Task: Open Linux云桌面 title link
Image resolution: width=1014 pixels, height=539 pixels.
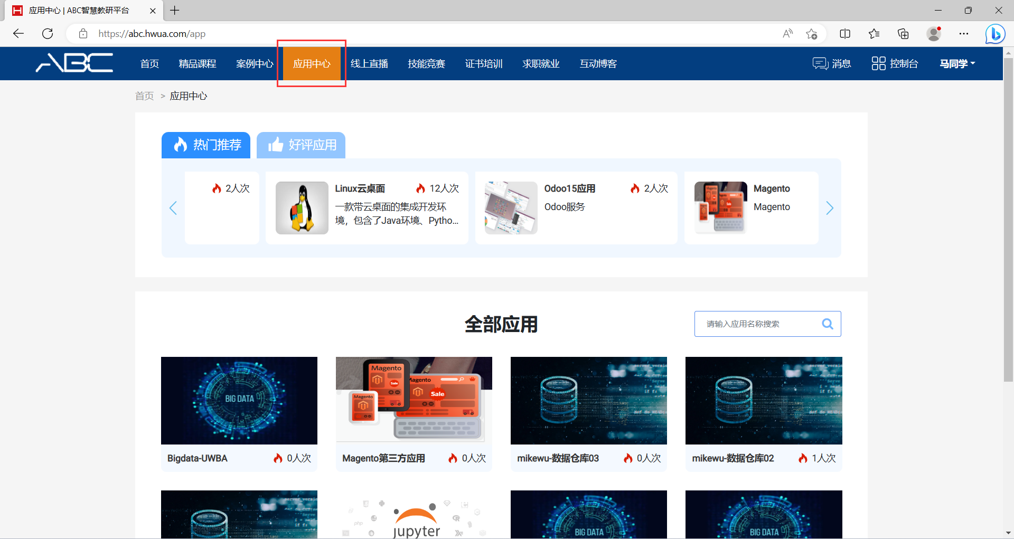Action: tap(360, 188)
